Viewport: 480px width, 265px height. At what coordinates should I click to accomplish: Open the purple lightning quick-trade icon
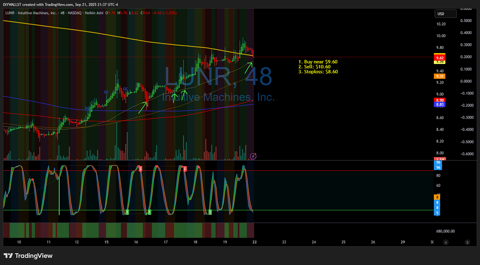click(x=253, y=156)
